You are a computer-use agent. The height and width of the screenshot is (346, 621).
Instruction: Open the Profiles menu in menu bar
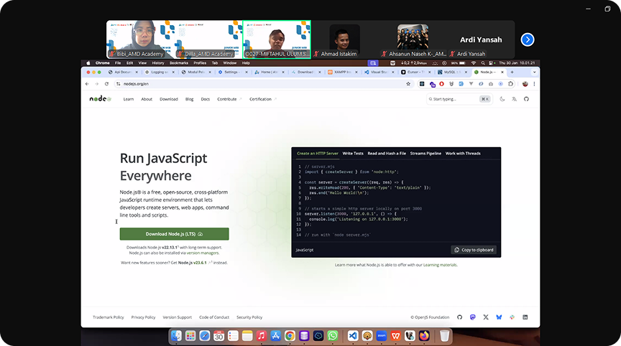point(200,63)
